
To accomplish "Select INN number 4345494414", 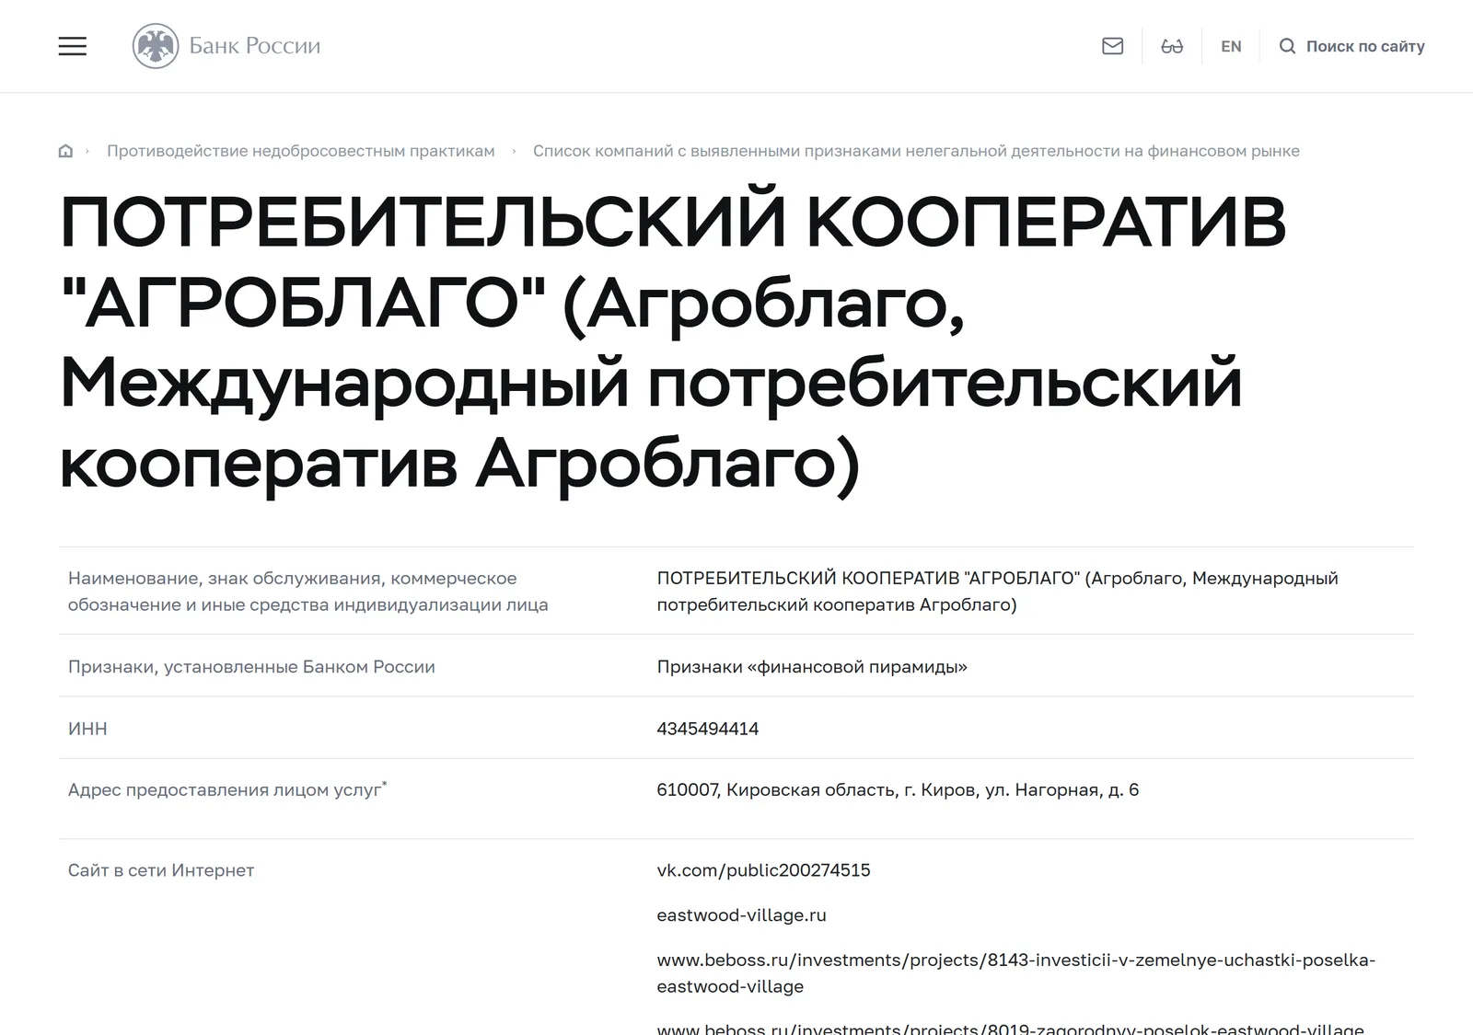I will point(708,729).
